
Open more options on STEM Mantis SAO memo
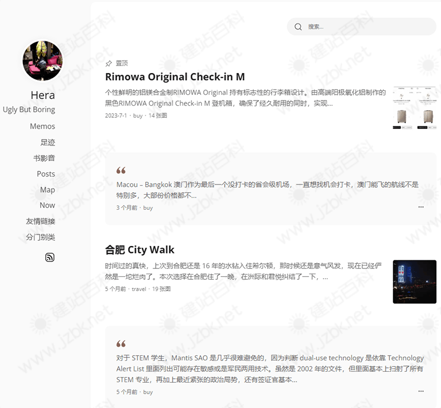pyautogui.click(x=421, y=391)
